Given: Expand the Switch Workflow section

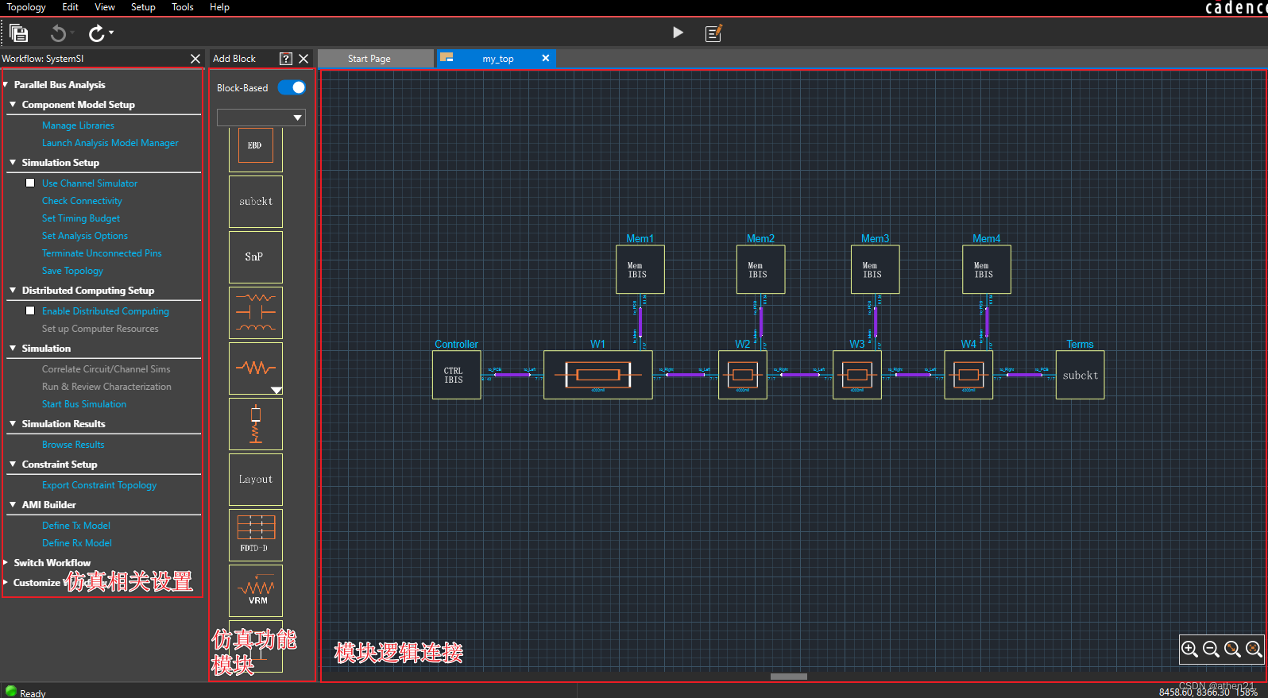Looking at the screenshot, I should (6, 562).
